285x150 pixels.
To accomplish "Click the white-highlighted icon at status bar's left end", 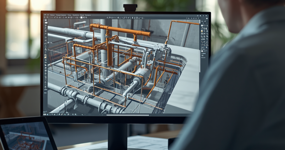I will click(45, 115).
